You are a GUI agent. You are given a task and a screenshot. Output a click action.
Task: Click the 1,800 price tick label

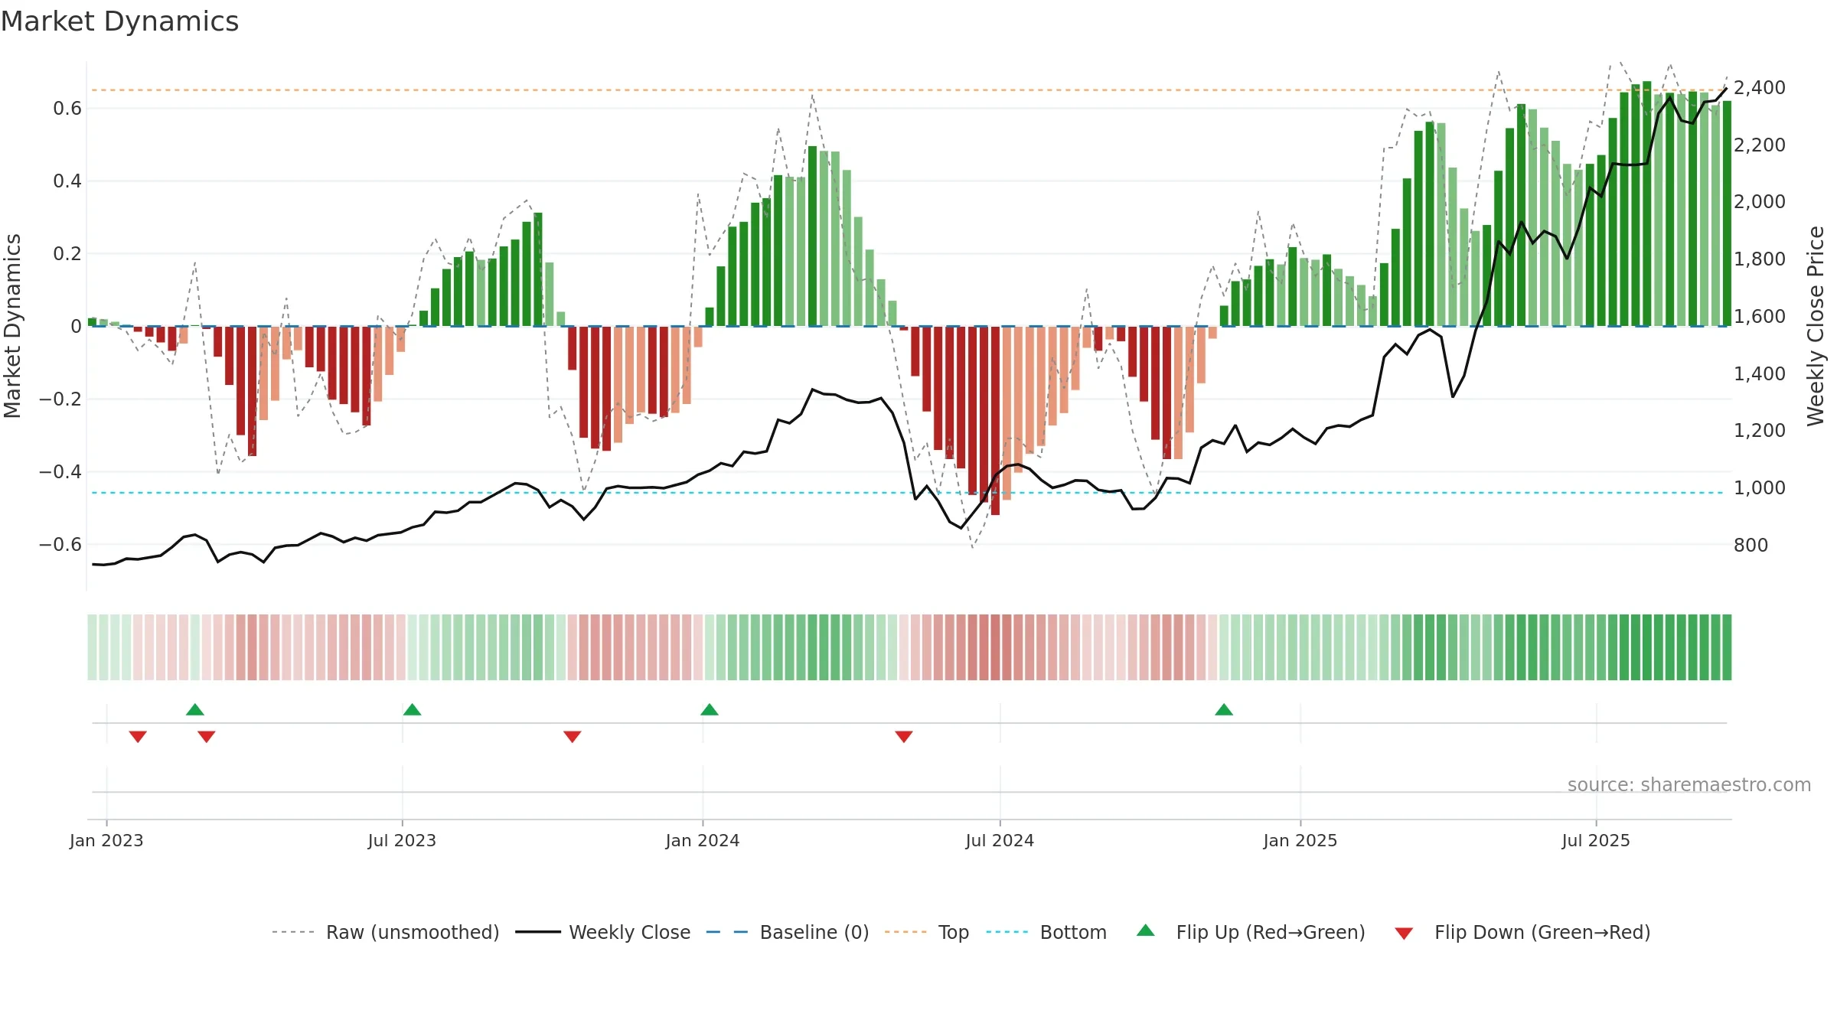click(1760, 259)
